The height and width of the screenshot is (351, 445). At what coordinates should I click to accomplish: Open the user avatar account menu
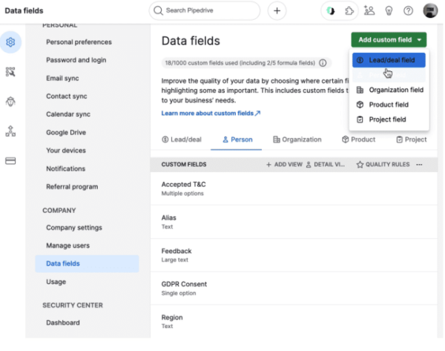[430, 10]
